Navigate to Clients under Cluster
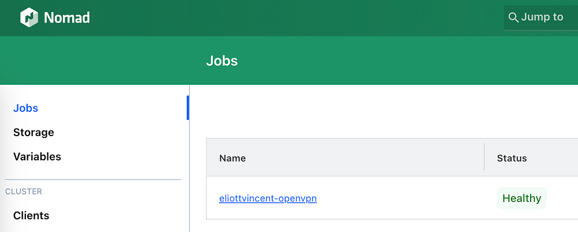The image size is (578, 232). point(31,215)
